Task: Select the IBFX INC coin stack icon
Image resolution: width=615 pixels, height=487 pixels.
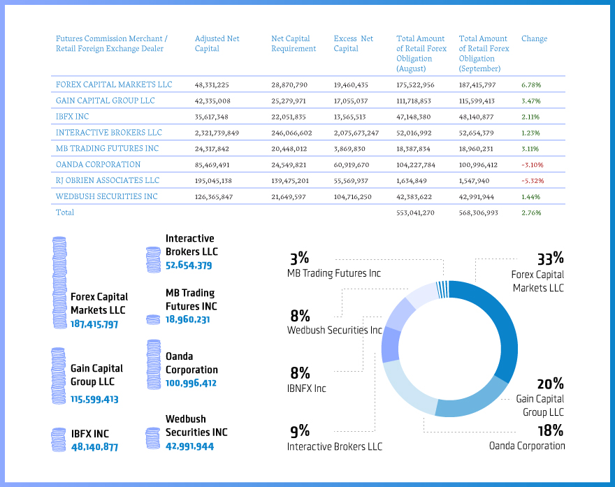Action: point(59,439)
